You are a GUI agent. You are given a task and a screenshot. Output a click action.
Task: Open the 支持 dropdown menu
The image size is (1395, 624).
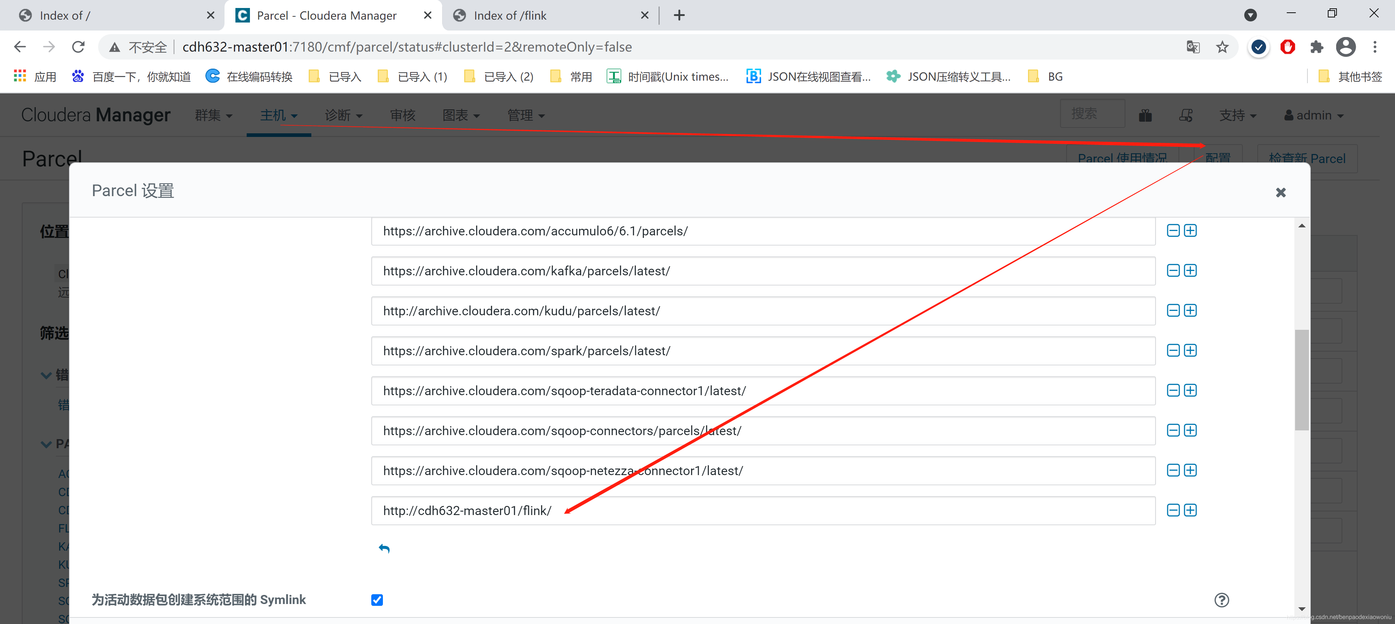(x=1237, y=116)
